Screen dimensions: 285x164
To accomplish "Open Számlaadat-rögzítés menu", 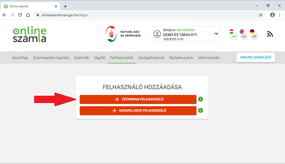I will click(51, 58).
